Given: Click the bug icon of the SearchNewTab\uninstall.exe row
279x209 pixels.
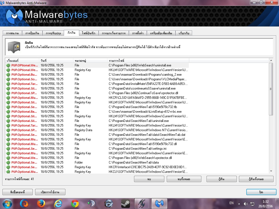Looking at the screenshot, I should 8,121.
